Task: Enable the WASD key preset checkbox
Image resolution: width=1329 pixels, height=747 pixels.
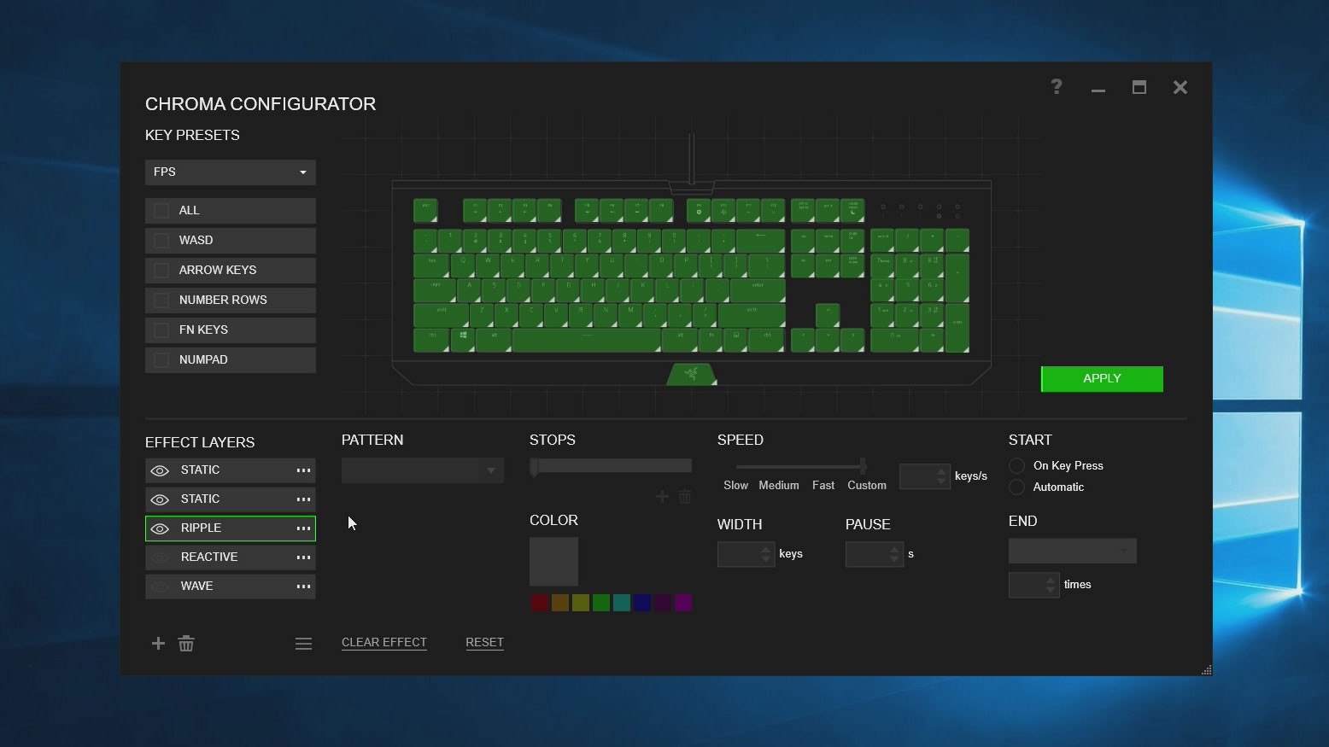Action: [161, 241]
